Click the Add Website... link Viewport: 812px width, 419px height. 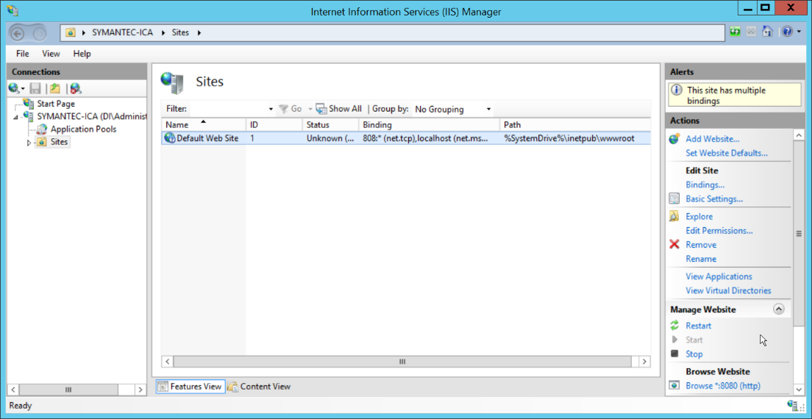712,139
